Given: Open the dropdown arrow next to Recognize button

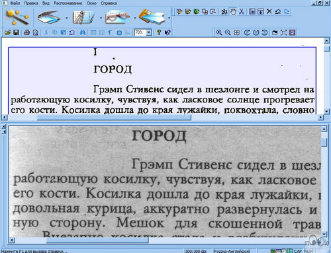Looking at the screenshot, I should pyautogui.click(x=101, y=18).
